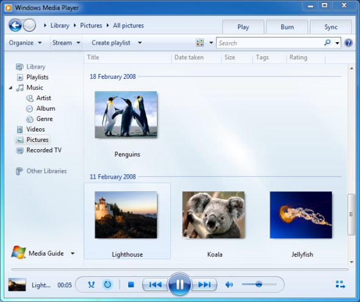
Task: Select the Jellyfish picture thumbnail
Action: [301, 215]
